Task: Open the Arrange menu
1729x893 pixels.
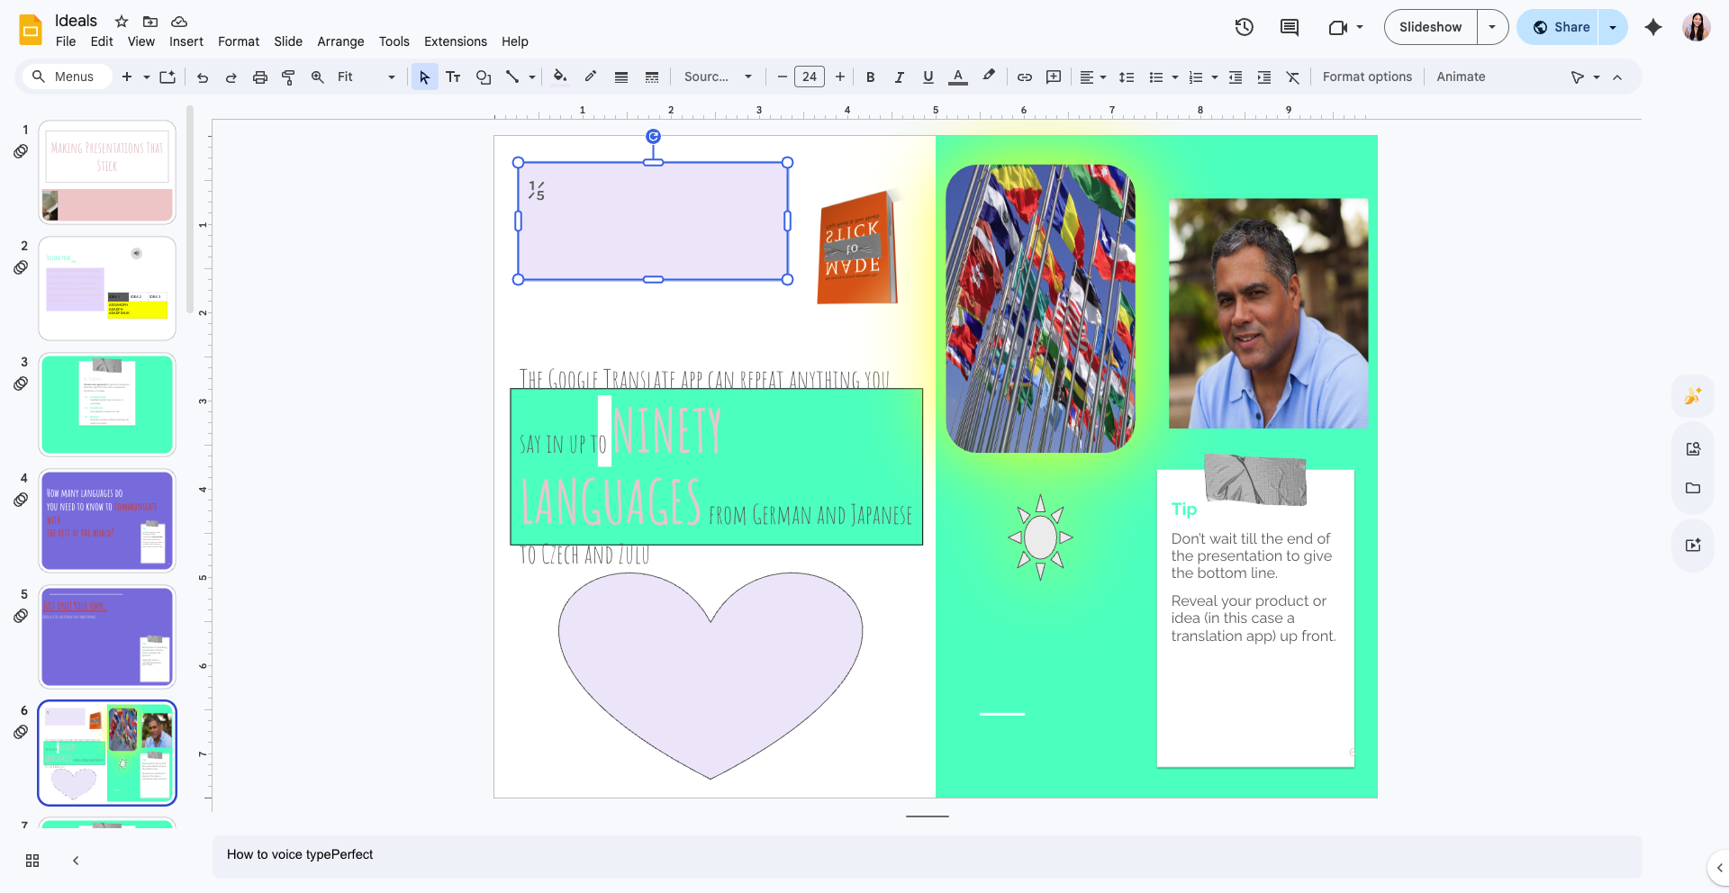Action: point(340,41)
